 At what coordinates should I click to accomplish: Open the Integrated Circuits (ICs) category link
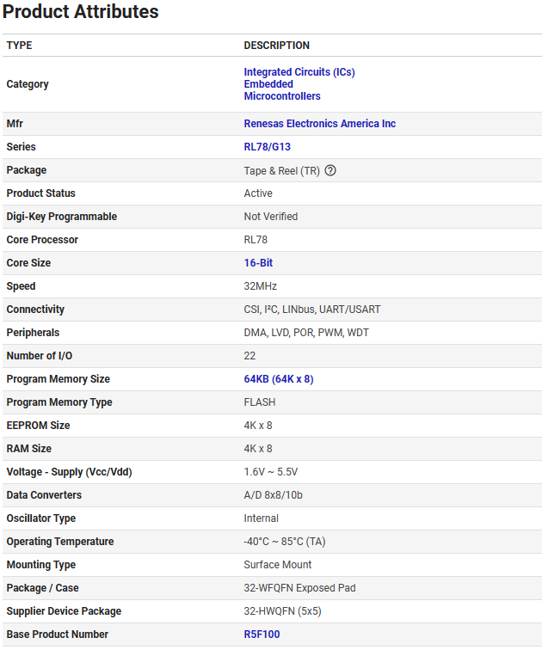pyautogui.click(x=299, y=72)
